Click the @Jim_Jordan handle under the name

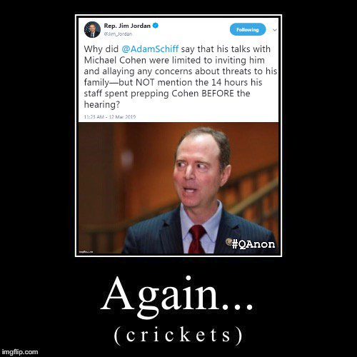[118, 34]
